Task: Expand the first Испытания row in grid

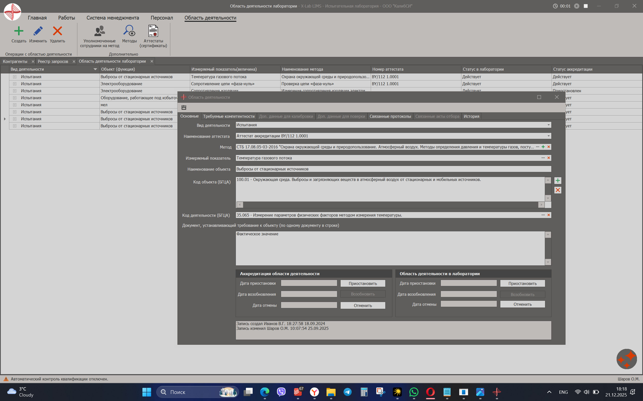Action: point(15,77)
